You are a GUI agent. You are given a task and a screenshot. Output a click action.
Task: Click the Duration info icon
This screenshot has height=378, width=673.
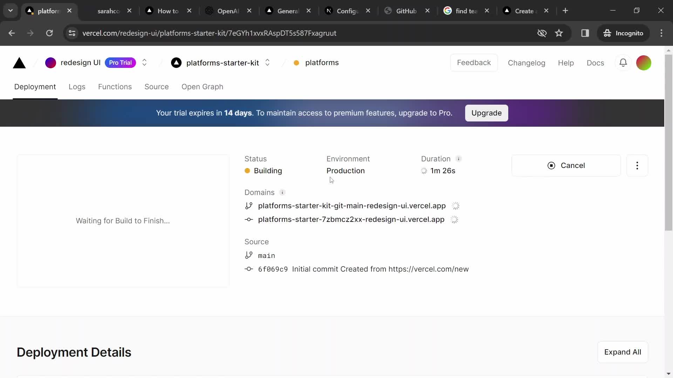coord(458,159)
